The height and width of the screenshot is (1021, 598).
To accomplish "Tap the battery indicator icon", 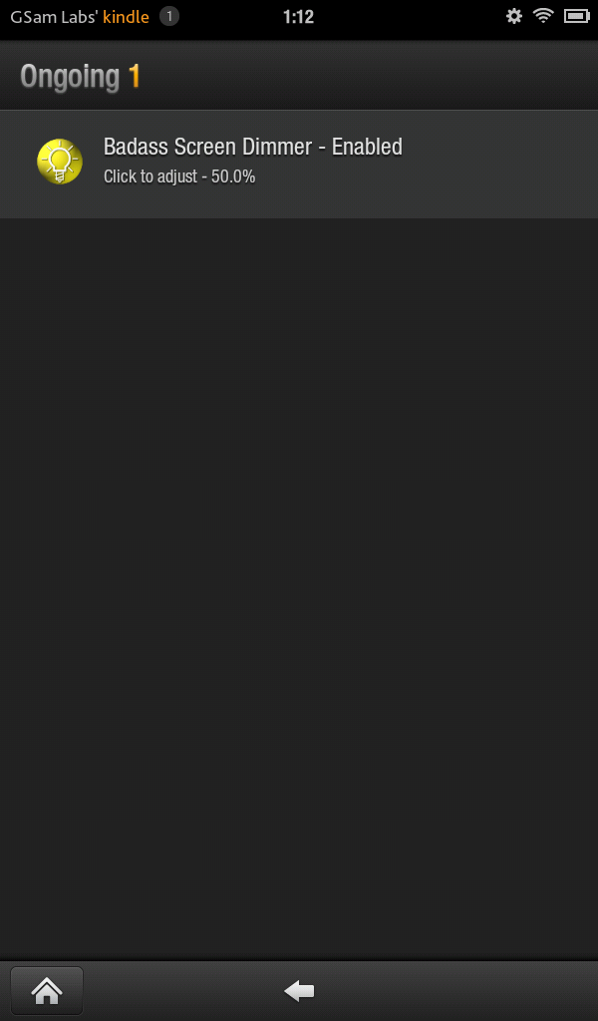I will (576, 16).
